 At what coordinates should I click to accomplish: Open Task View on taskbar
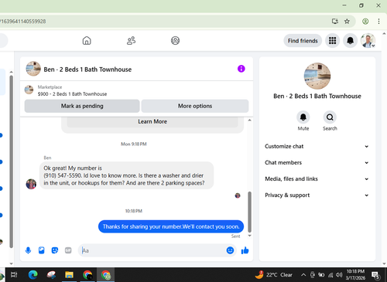14,275
